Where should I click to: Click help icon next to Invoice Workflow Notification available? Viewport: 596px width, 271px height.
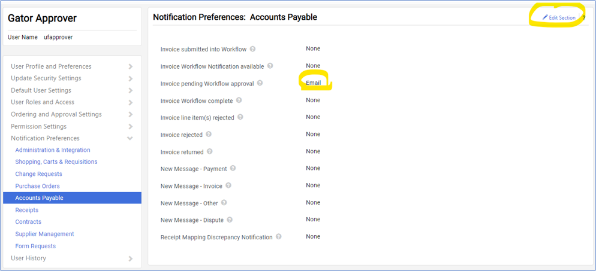(x=270, y=66)
